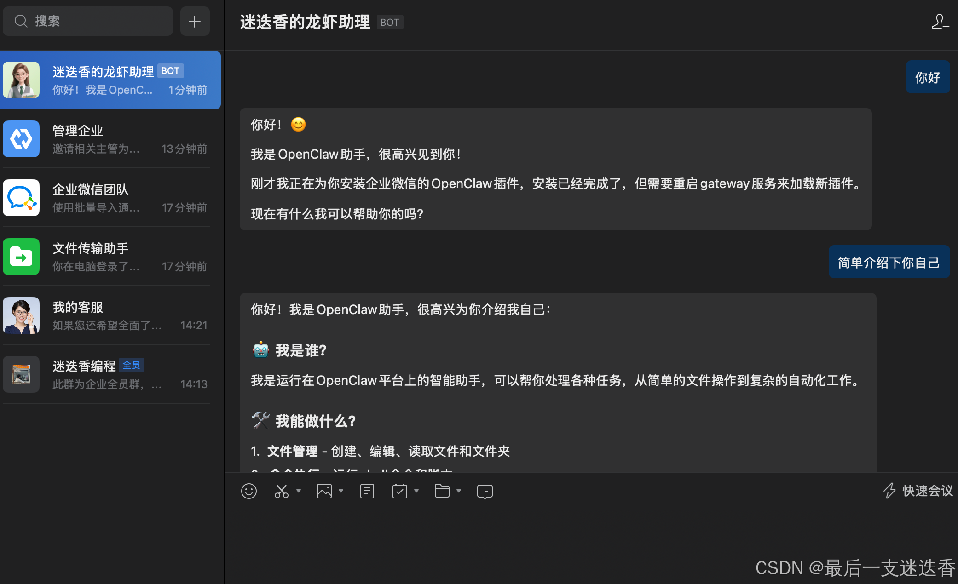Click the folder file icon in toolbar
The width and height of the screenshot is (958, 584).
click(442, 491)
